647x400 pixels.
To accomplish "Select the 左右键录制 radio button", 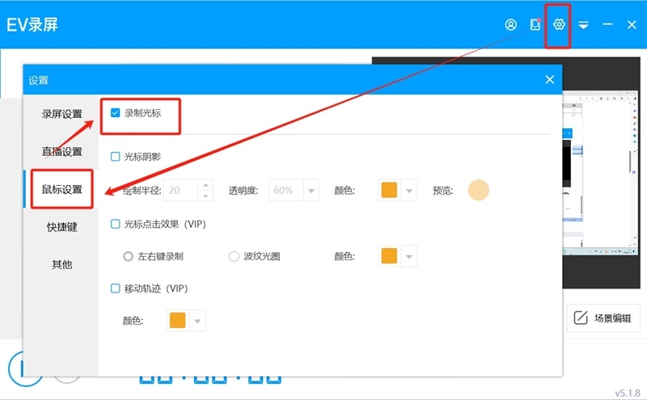I will point(129,256).
